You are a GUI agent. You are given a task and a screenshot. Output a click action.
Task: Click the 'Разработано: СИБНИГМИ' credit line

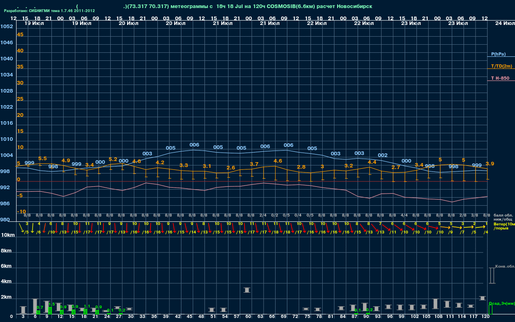click(49, 11)
